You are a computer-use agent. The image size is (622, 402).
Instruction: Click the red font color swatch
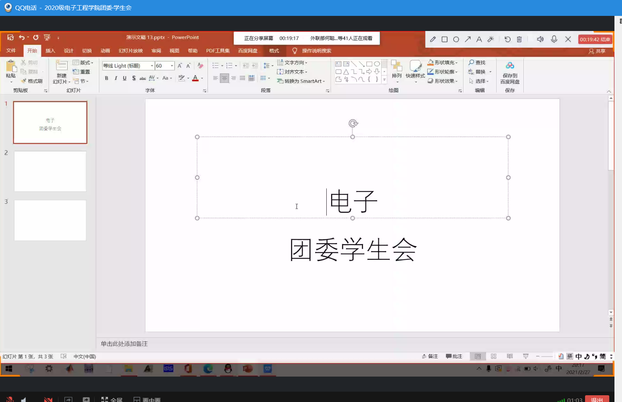click(195, 78)
